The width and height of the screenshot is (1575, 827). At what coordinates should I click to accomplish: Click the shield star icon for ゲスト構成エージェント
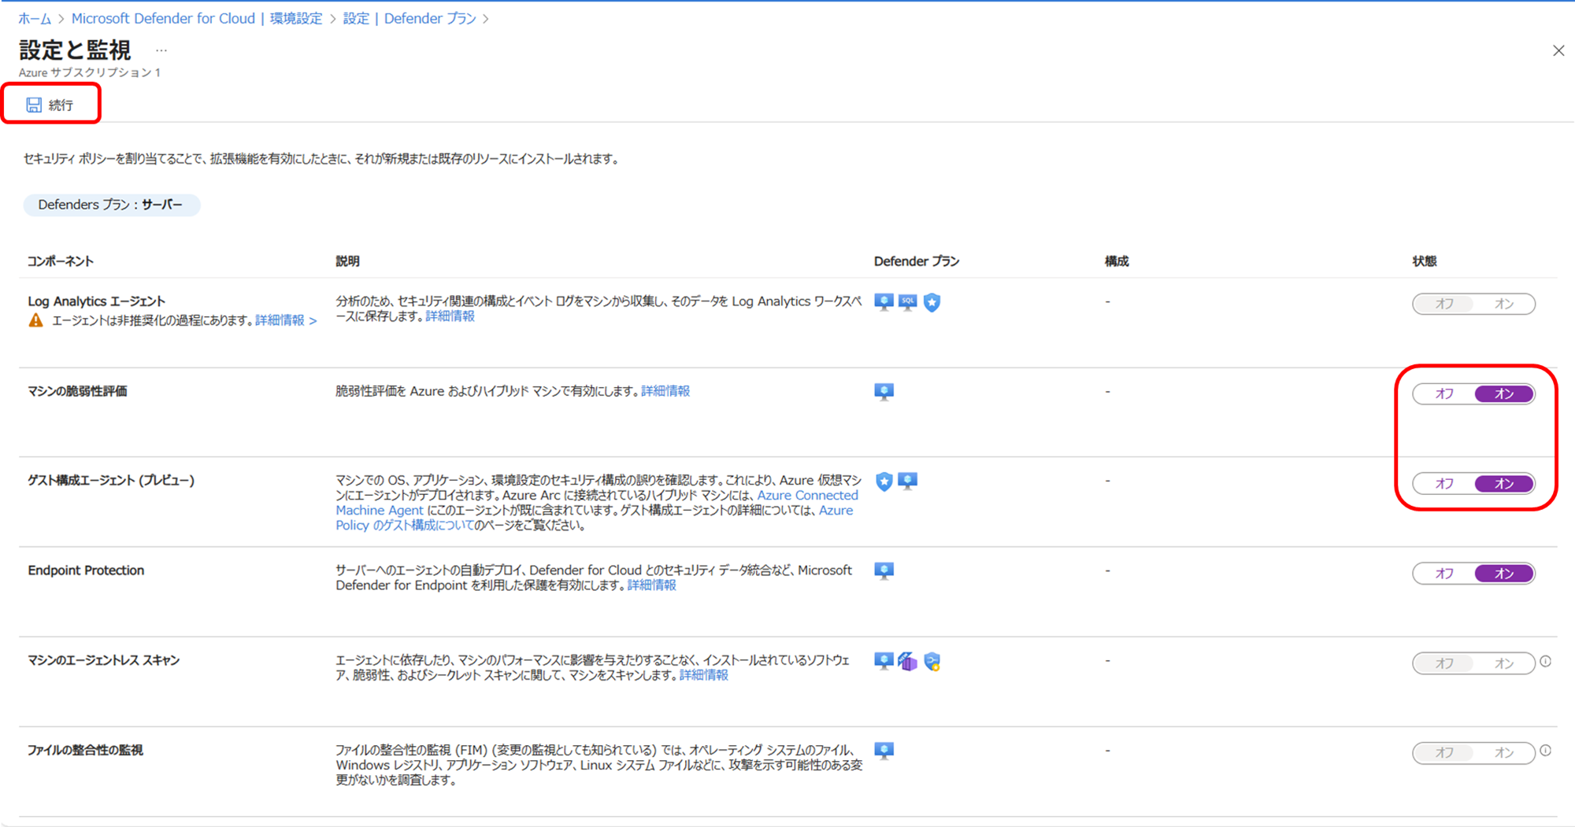click(884, 482)
